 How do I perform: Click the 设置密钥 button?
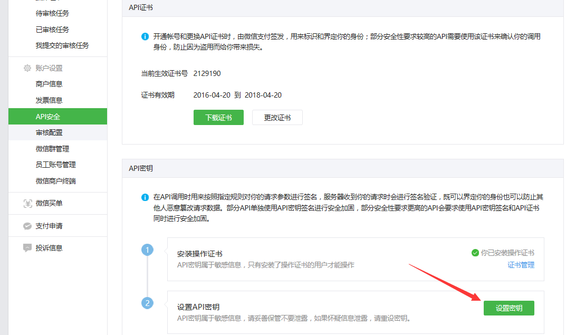pos(509,308)
